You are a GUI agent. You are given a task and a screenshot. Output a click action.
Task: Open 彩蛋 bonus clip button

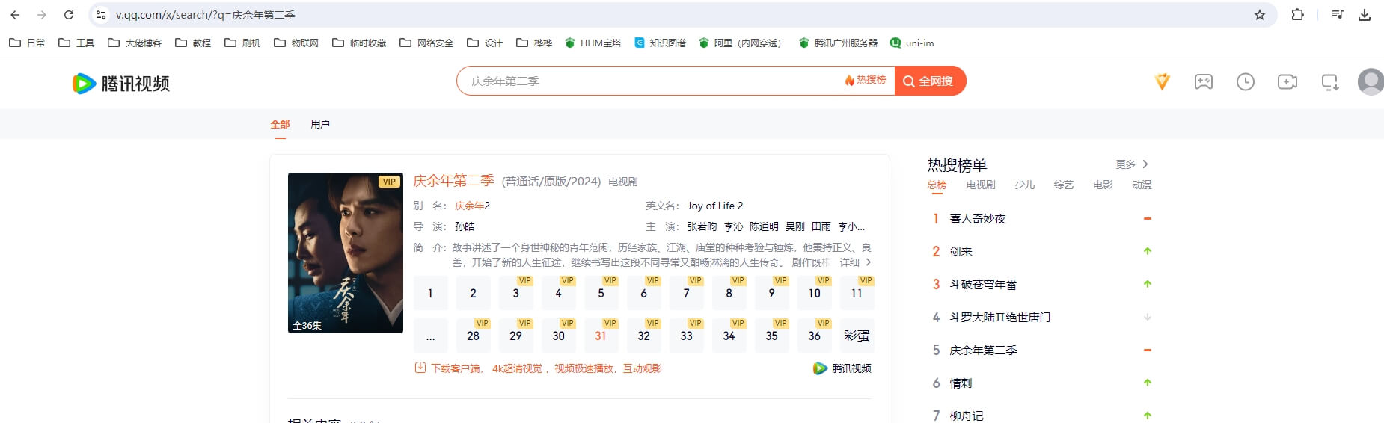pos(857,336)
